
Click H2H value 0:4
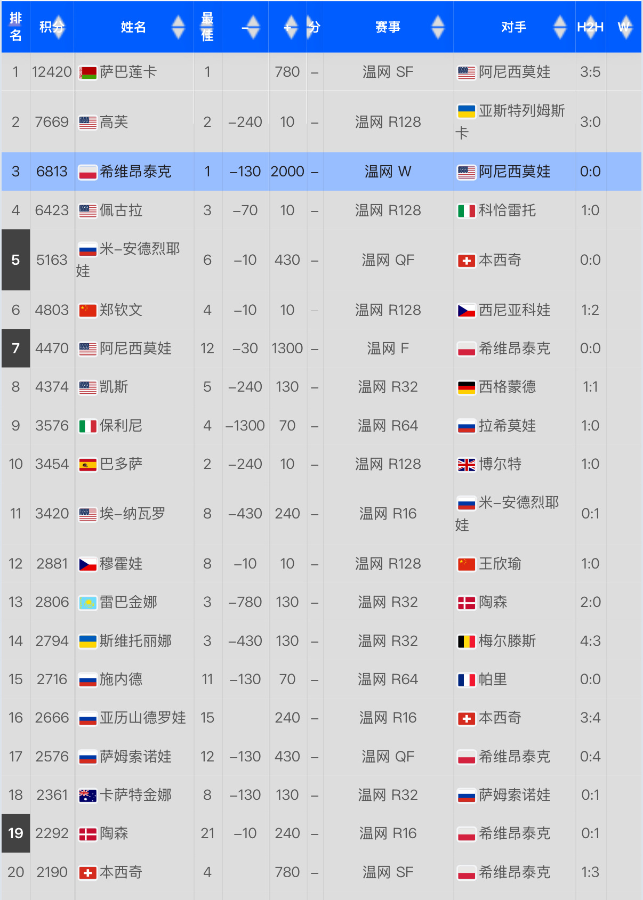[x=590, y=757]
